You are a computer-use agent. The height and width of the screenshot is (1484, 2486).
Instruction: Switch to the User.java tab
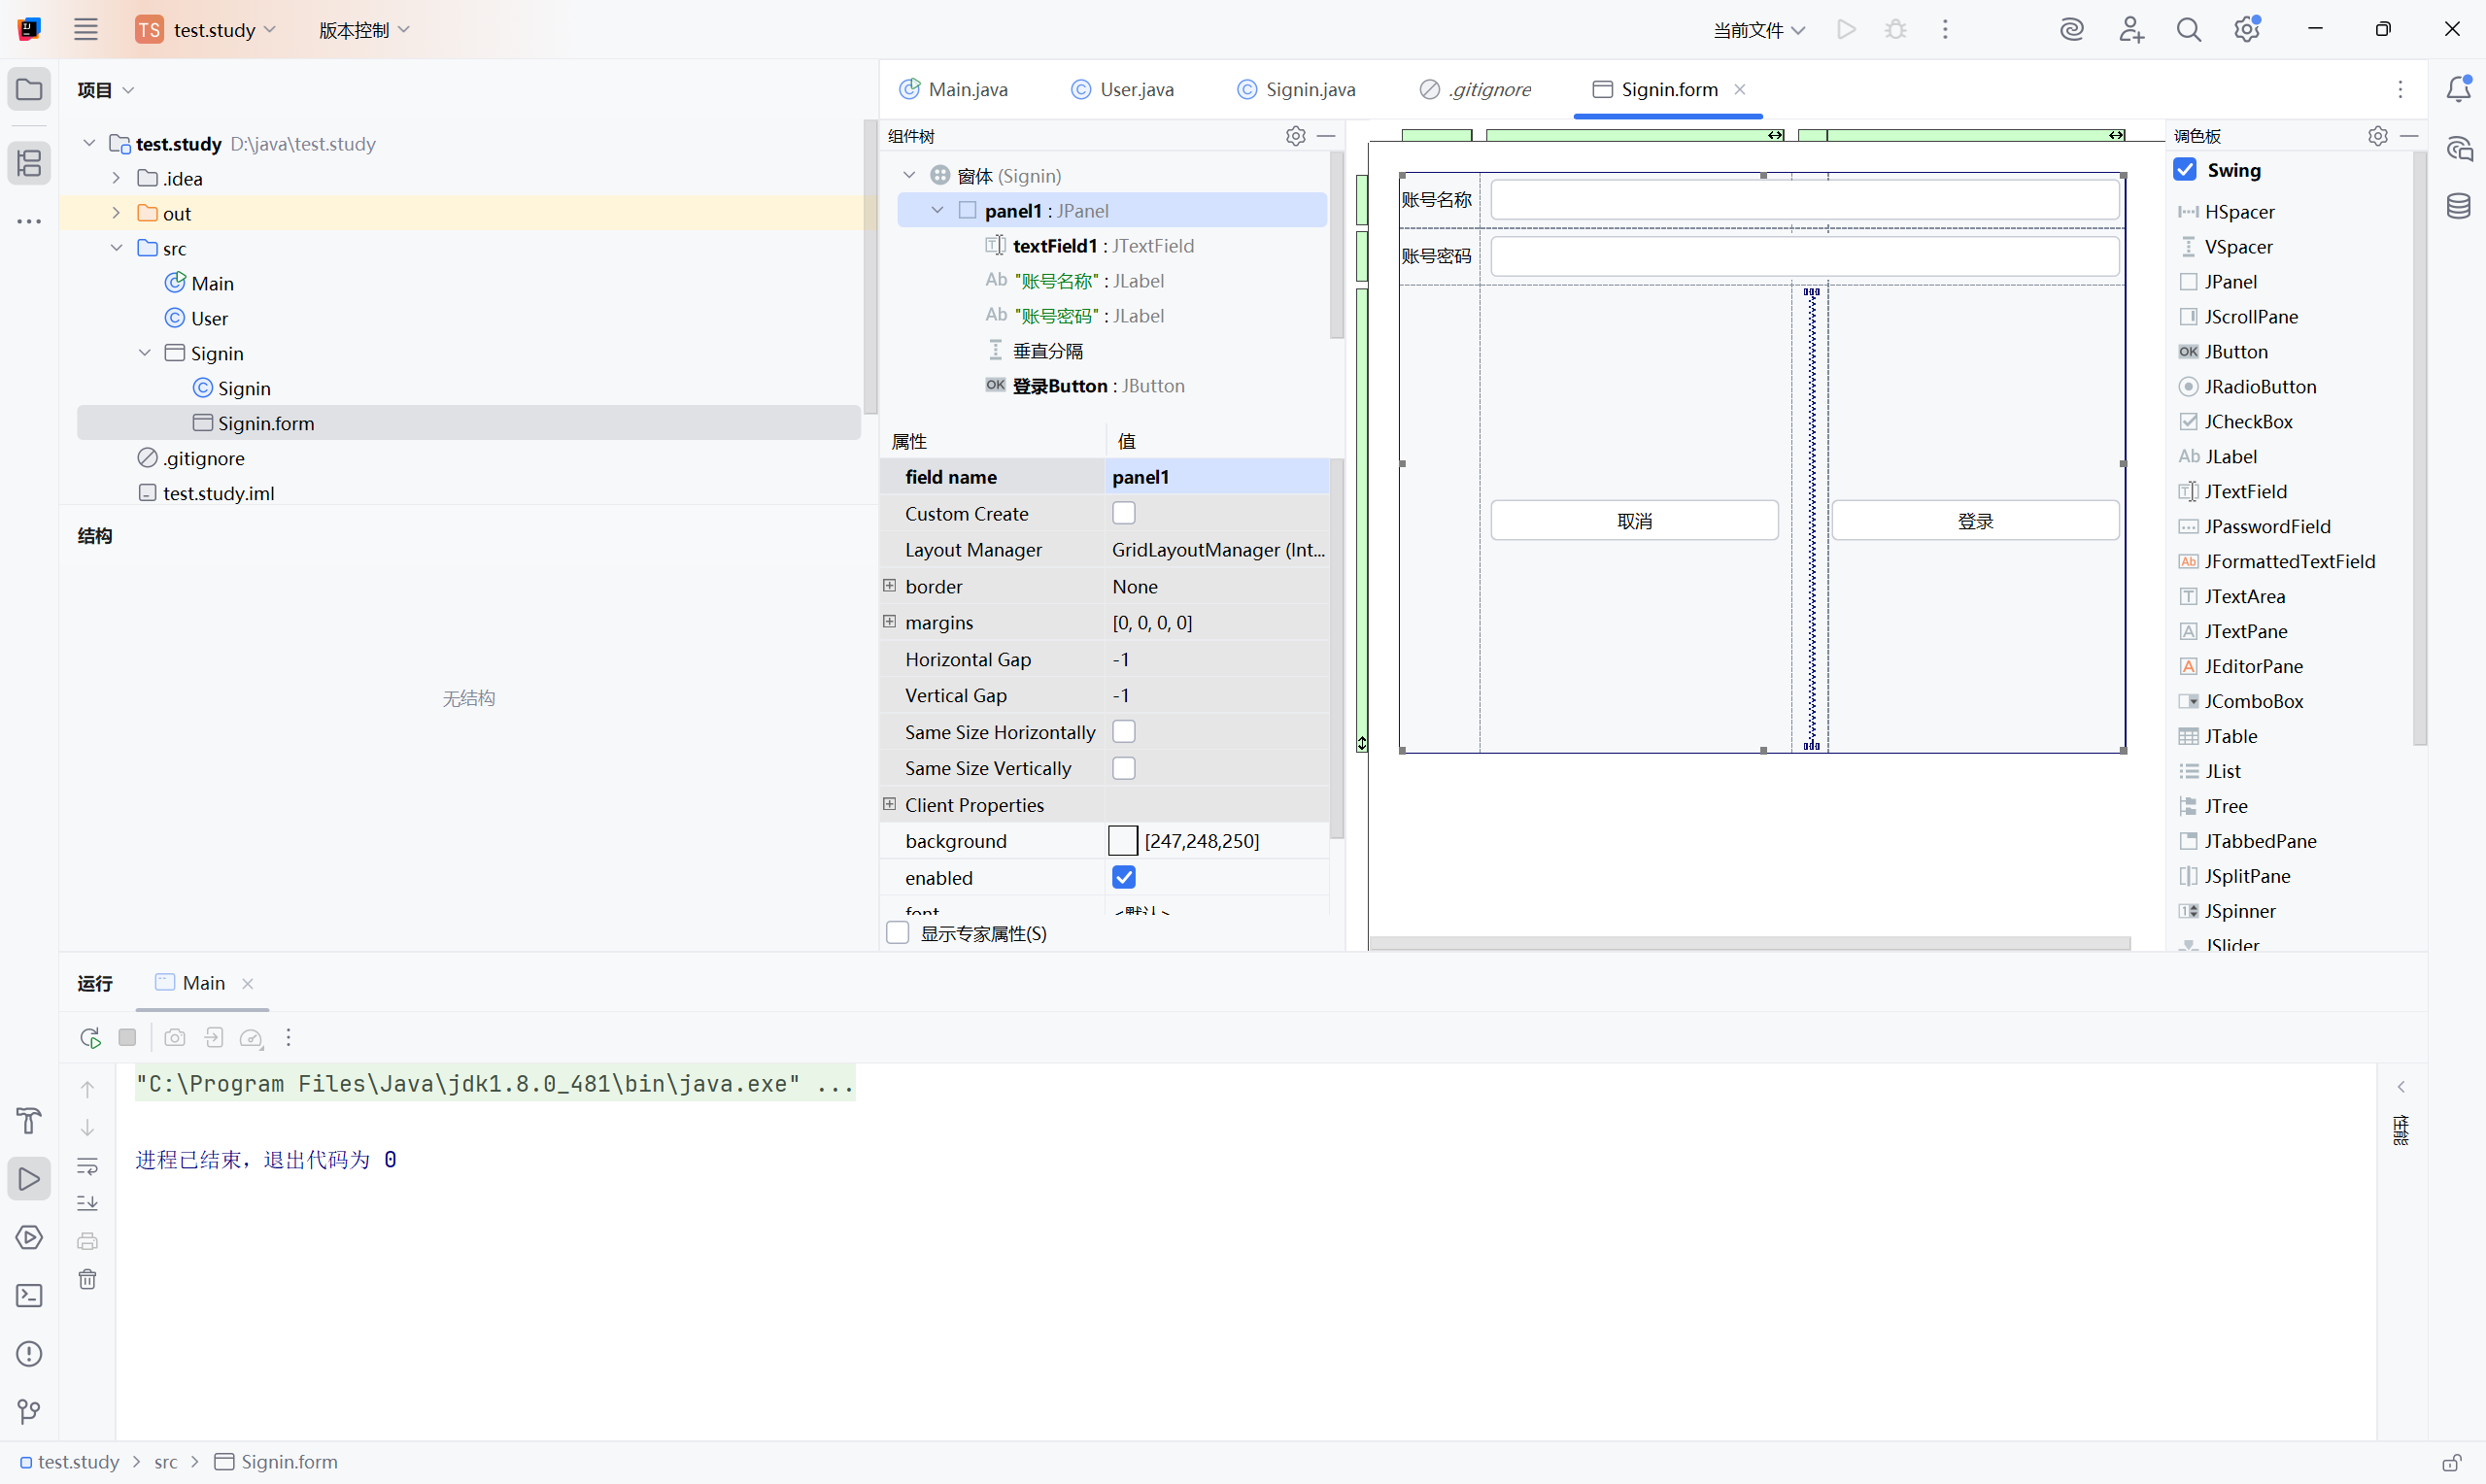coord(1123,89)
